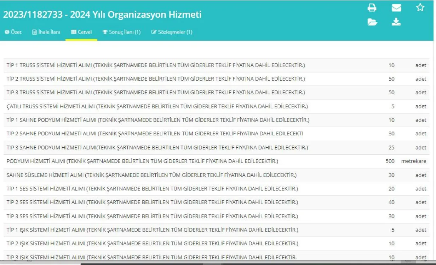Switch to the İhale İlanı tab

tap(46, 32)
